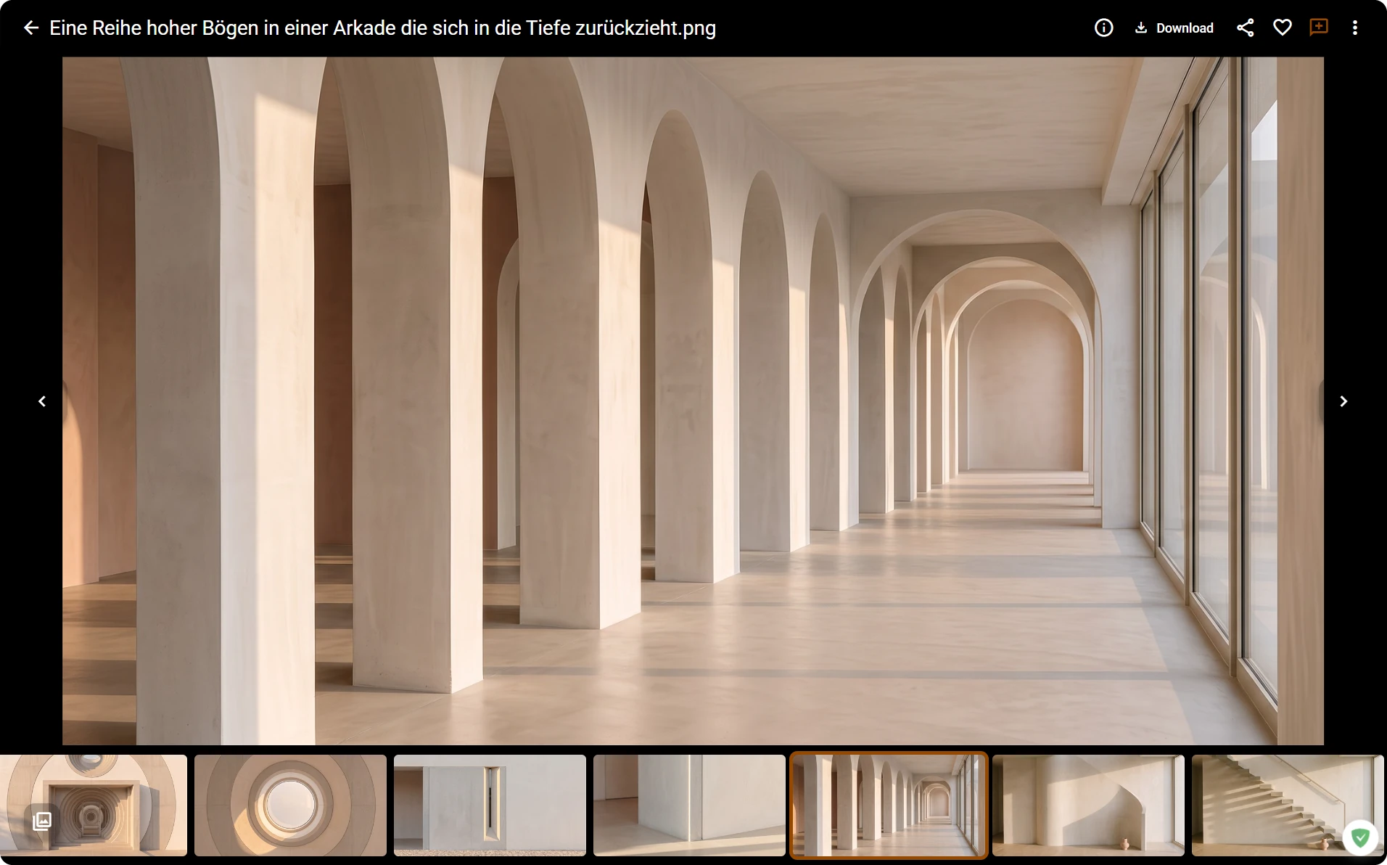1387x865 pixels.
Task: Select the highlighted arcade thumbnail
Action: (889, 805)
